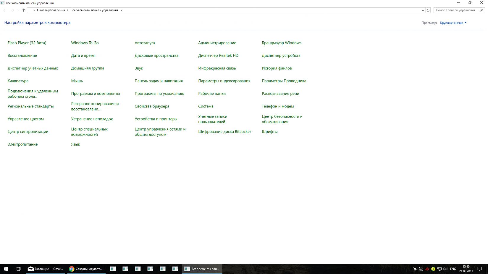Open the Windows Start menu
Screen dimensions: 488x274
point(6,269)
